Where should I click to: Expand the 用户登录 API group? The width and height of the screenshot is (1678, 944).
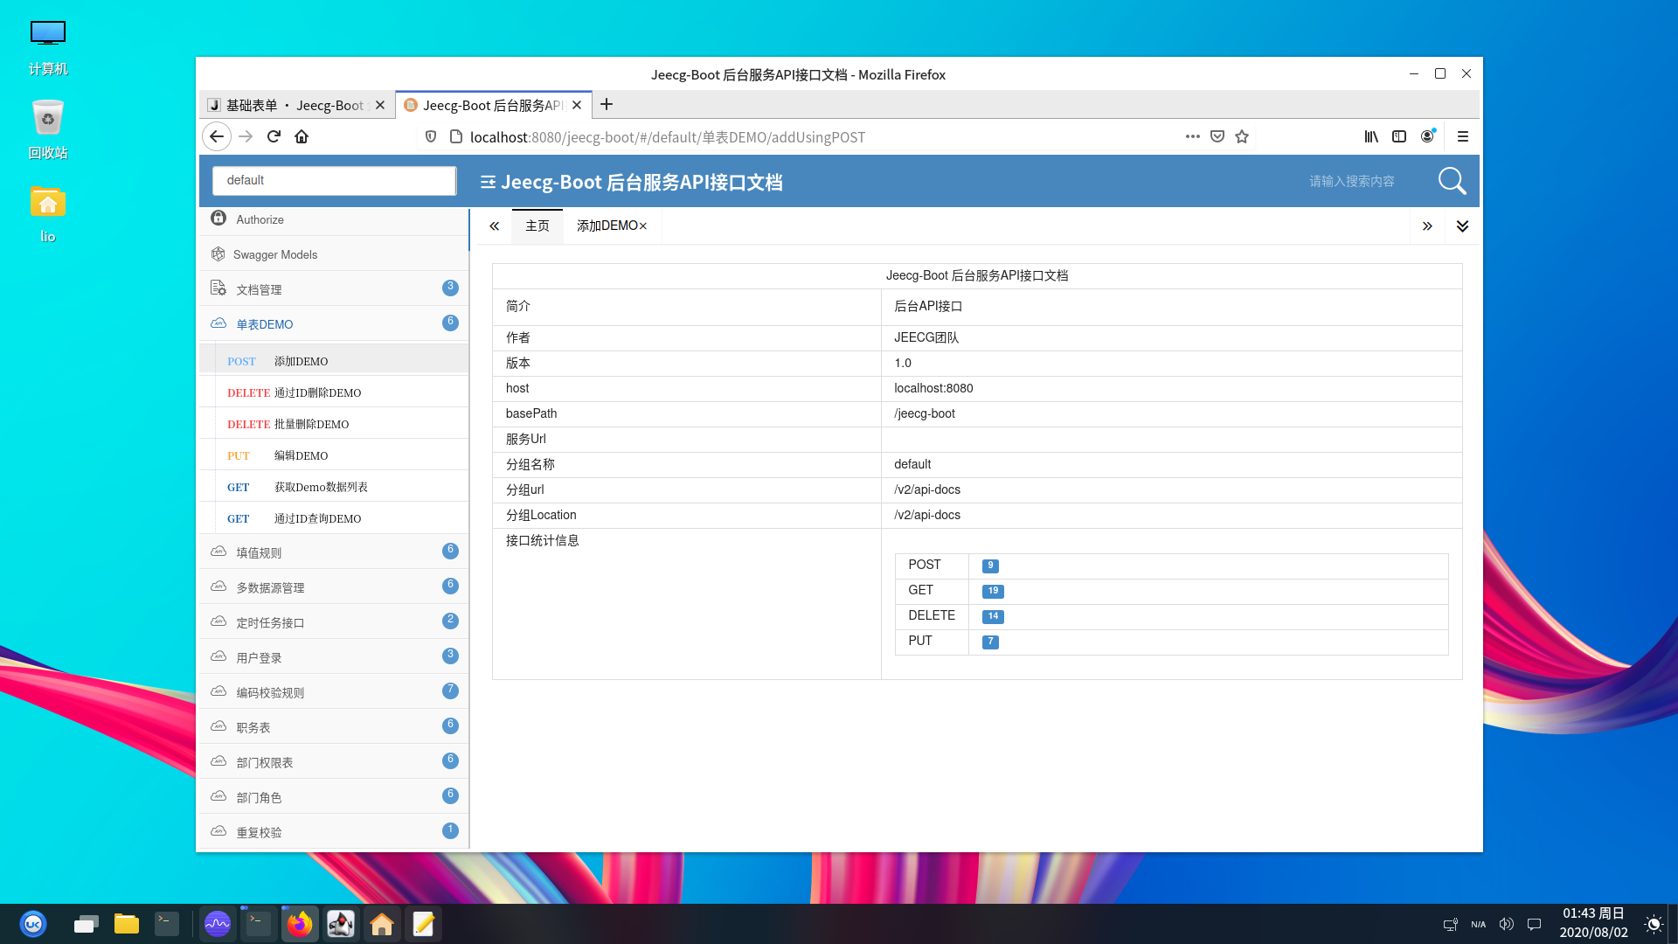pyautogui.click(x=259, y=657)
